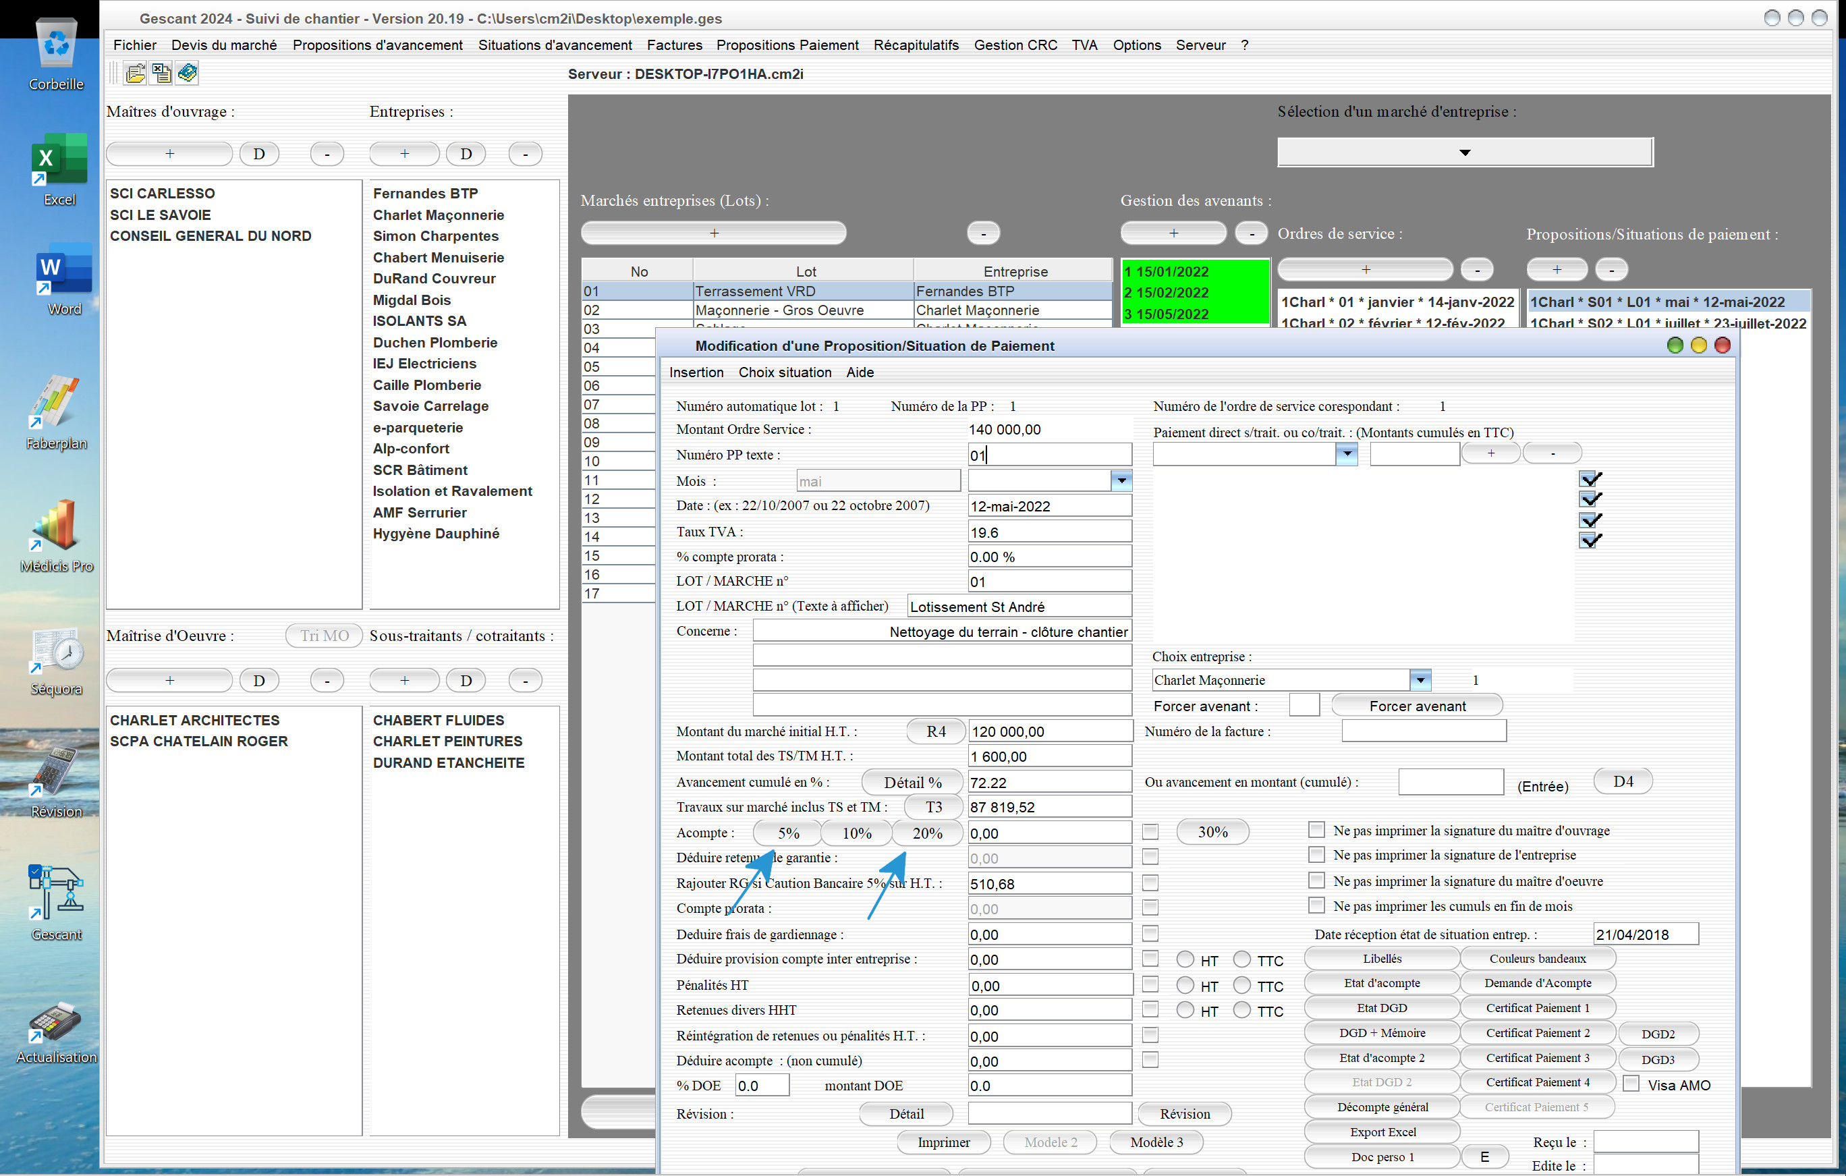
Task: Click the D4 button
Action: point(1623,781)
